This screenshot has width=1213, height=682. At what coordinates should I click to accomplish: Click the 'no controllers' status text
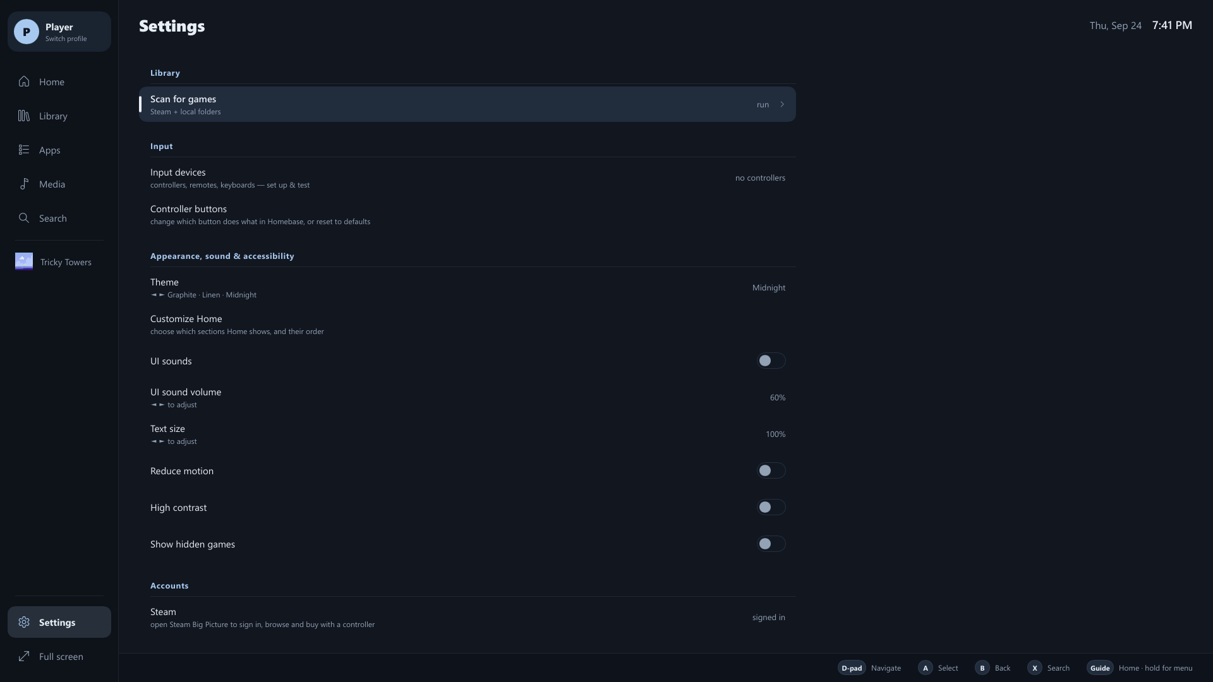click(x=760, y=177)
